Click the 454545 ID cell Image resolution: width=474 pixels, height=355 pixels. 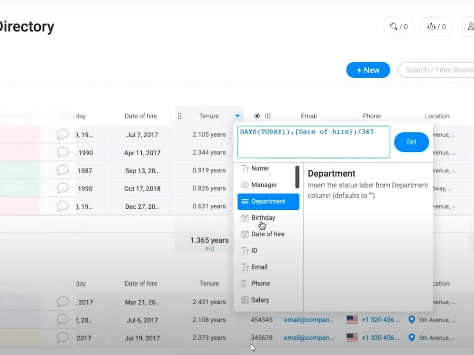pyautogui.click(x=262, y=319)
